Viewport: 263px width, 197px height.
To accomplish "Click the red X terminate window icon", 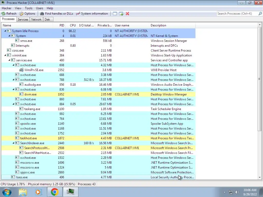I will click(x=127, y=14).
